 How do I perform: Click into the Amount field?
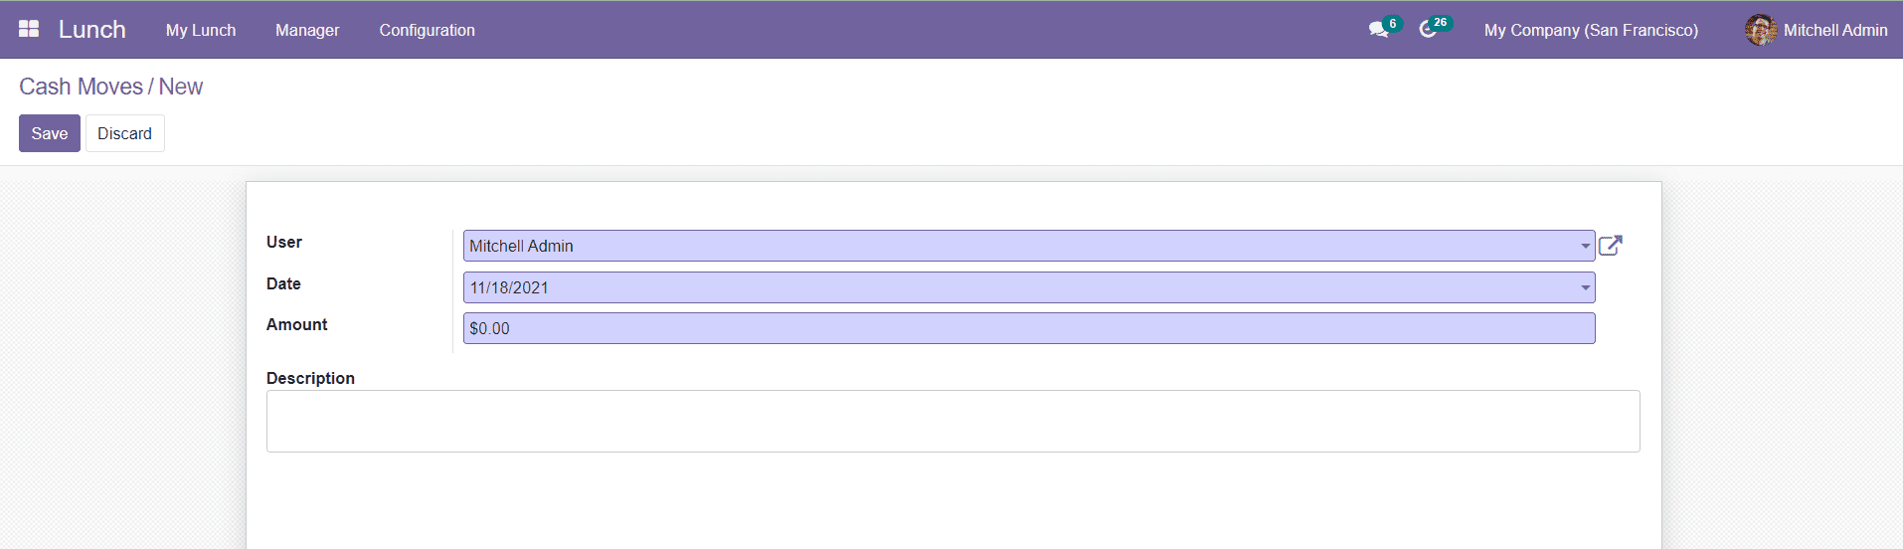pos(1028,328)
